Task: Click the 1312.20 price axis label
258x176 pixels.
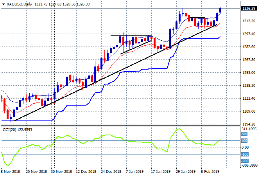Action: tap(249, 21)
